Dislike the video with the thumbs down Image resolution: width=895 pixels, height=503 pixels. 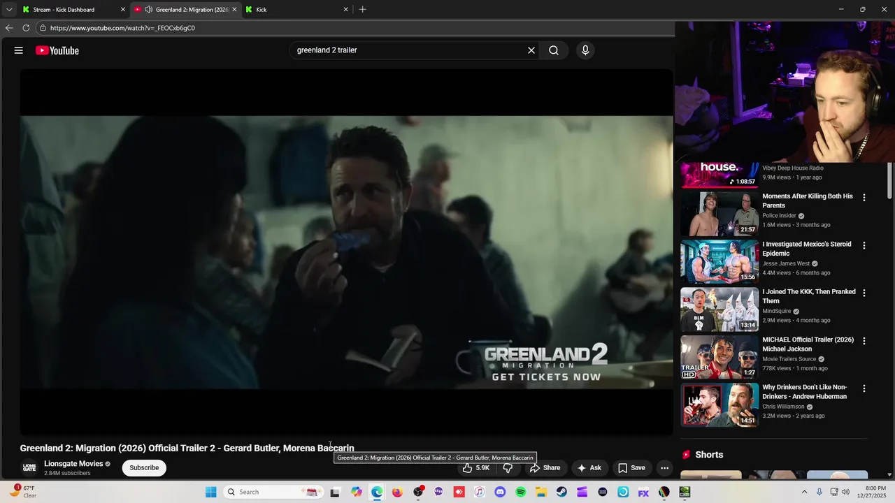click(508, 468)
